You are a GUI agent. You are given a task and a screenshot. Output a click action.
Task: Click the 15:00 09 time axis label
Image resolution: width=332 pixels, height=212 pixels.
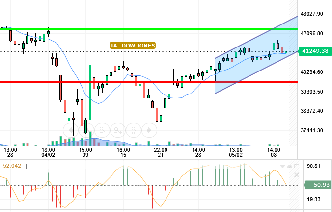[x=85, y=152]
